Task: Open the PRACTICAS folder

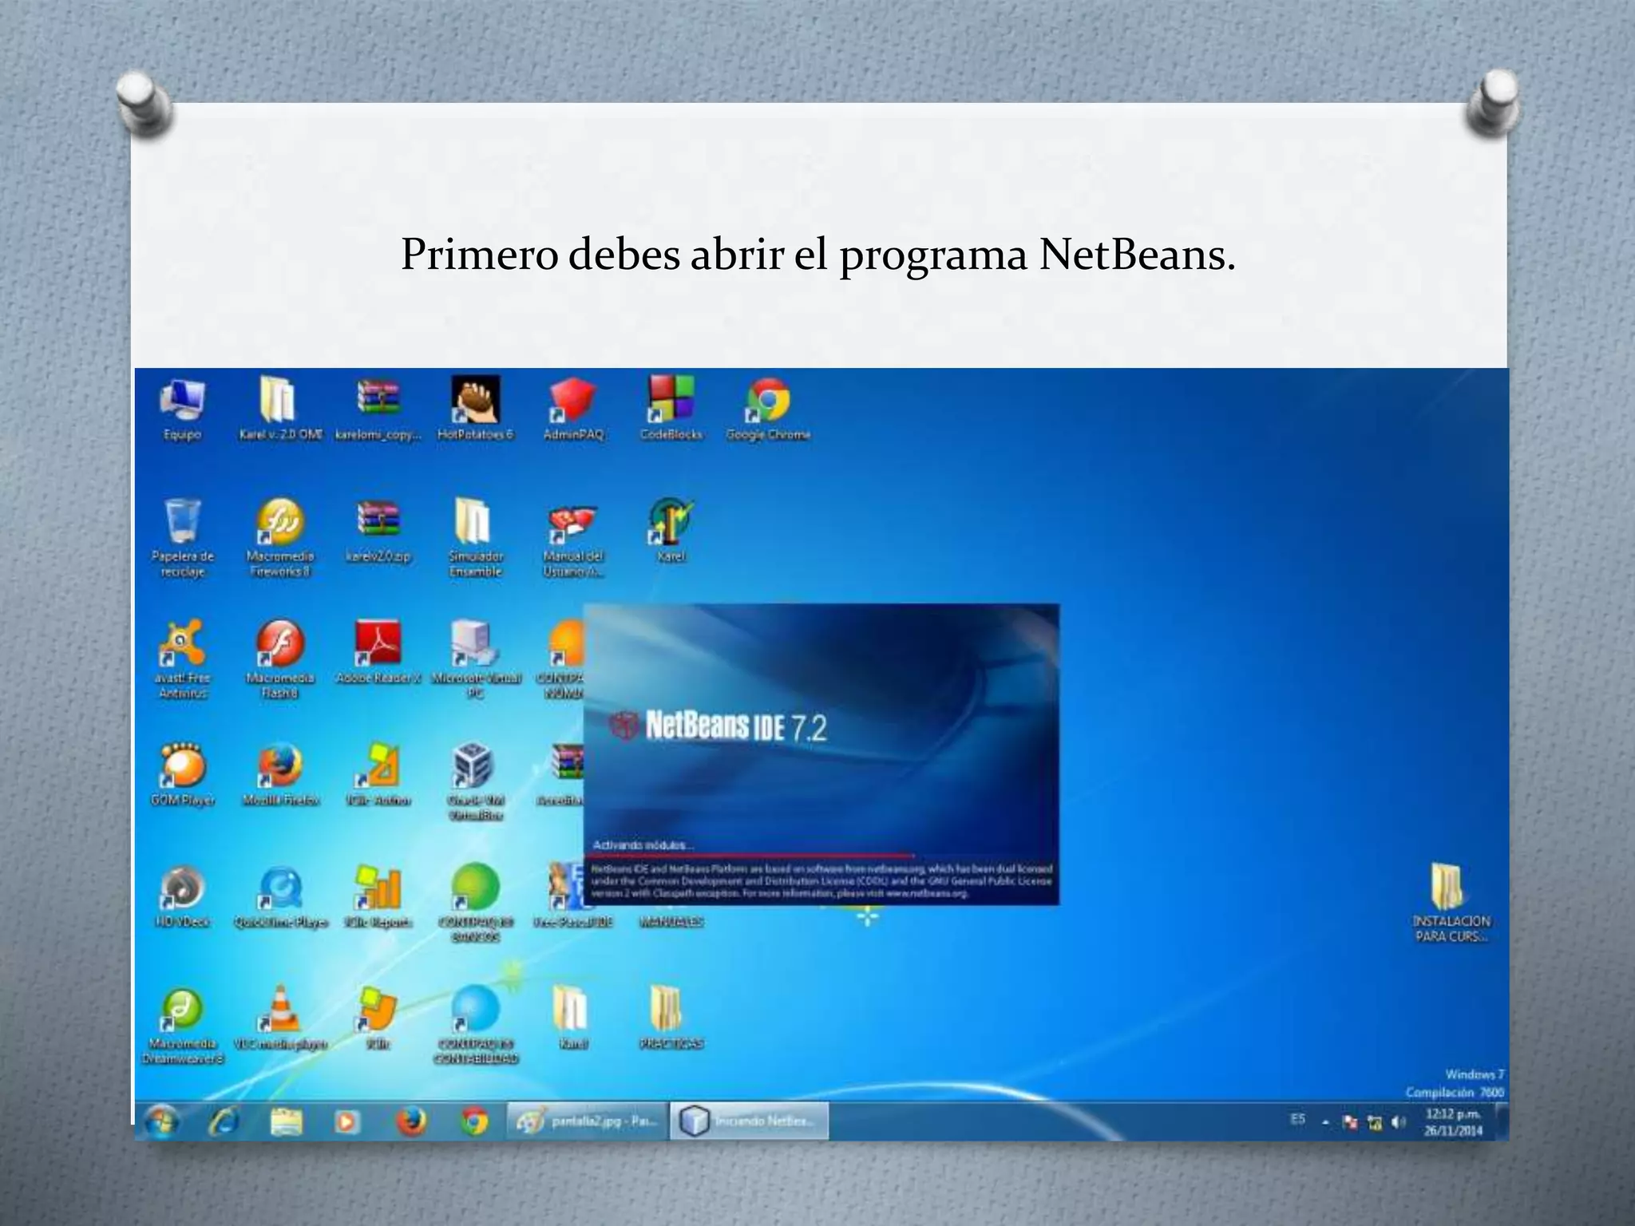Action: (x=671, y=1018)
